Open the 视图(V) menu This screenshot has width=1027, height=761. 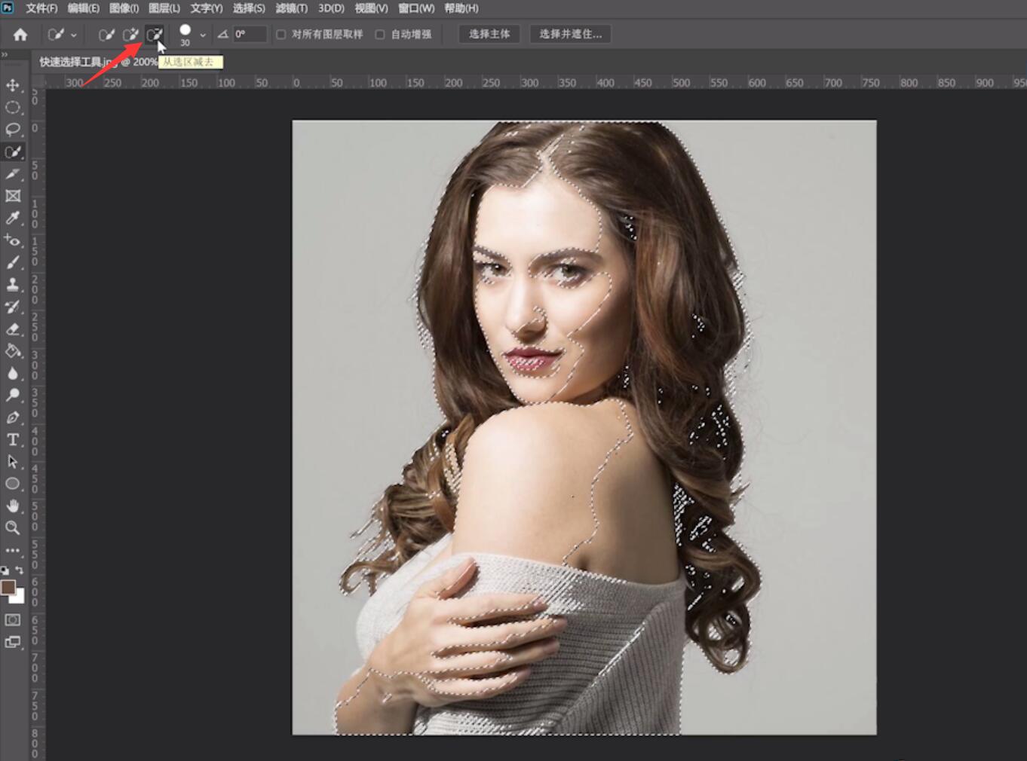click(371, 8)
